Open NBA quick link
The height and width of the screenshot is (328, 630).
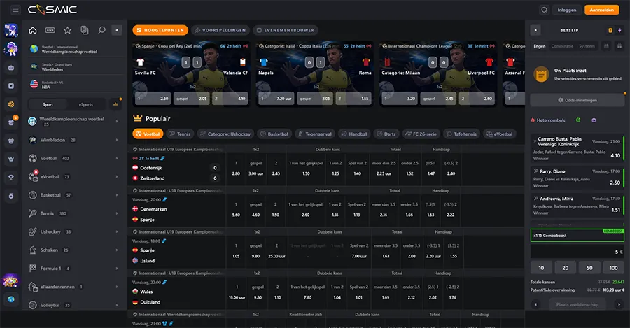point(75,85)
